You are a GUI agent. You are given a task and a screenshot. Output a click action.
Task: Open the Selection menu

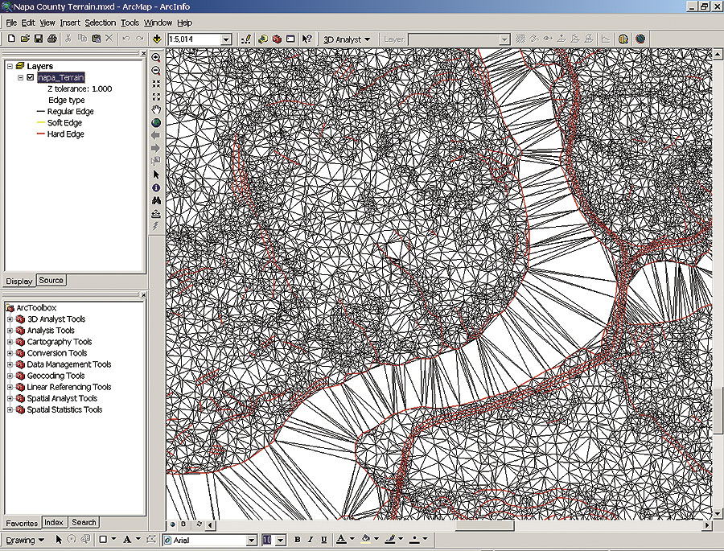(100, 23)
